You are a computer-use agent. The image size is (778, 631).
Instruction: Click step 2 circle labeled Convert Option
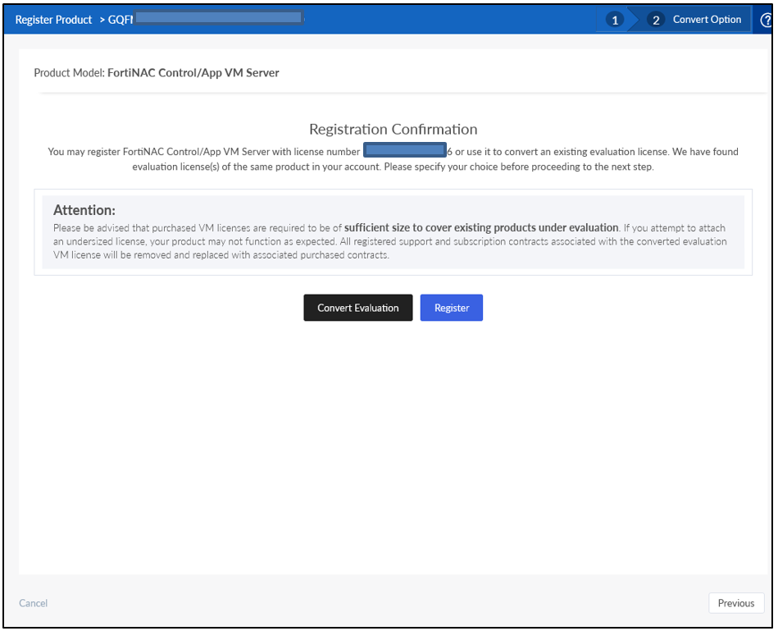click(658, 19)
